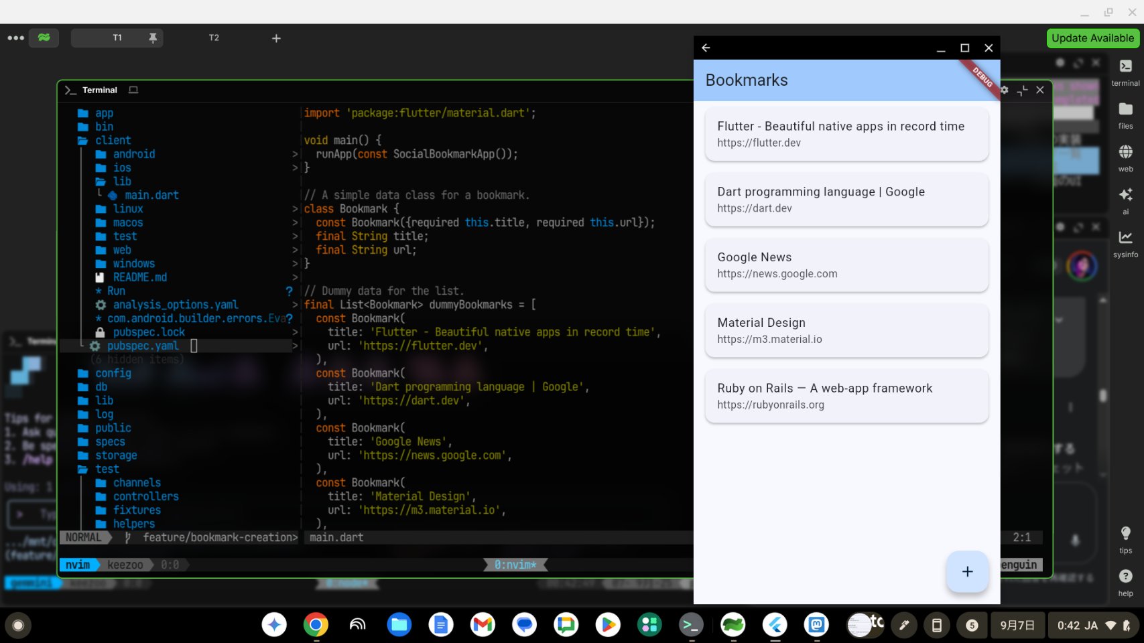Open the terminal sidebar icon
The width and height of the screenshot is (1144, 643).
click(x=1125, y=72)
